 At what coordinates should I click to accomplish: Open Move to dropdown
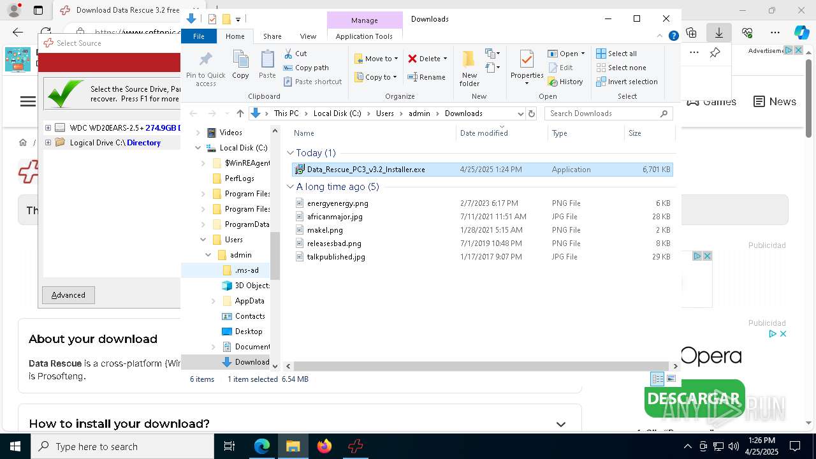(x=376, y=58)
